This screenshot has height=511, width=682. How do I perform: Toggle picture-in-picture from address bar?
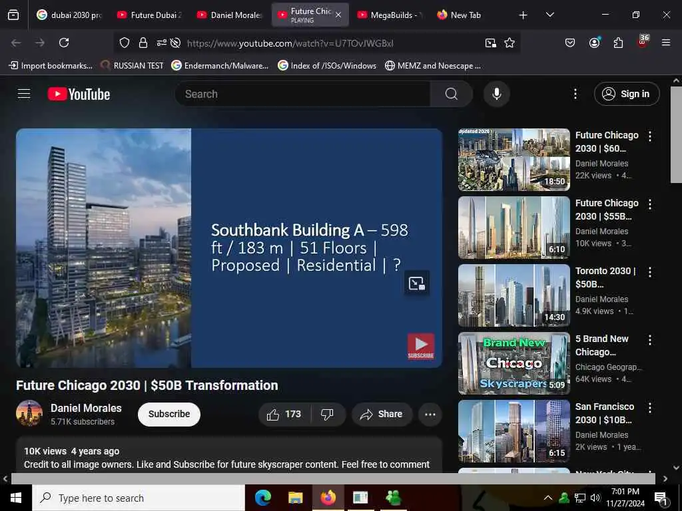pos(491,43)
